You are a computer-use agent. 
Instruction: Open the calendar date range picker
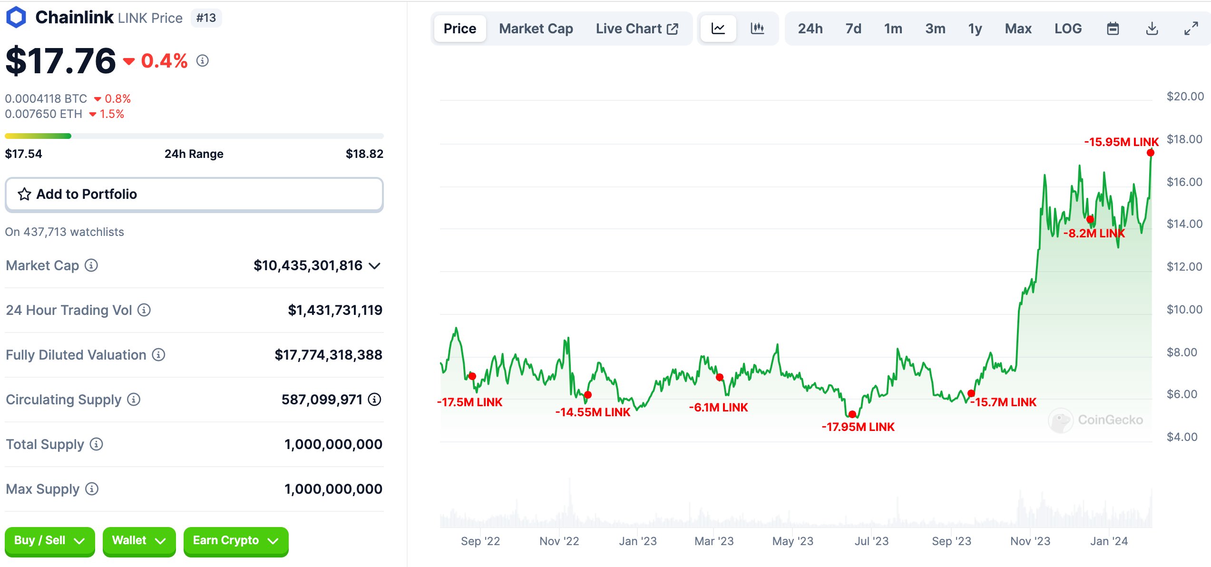tap(1113, 29)
